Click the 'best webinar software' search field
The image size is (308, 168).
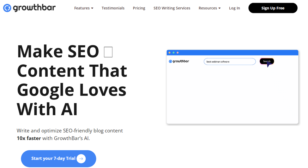[230, 61]
